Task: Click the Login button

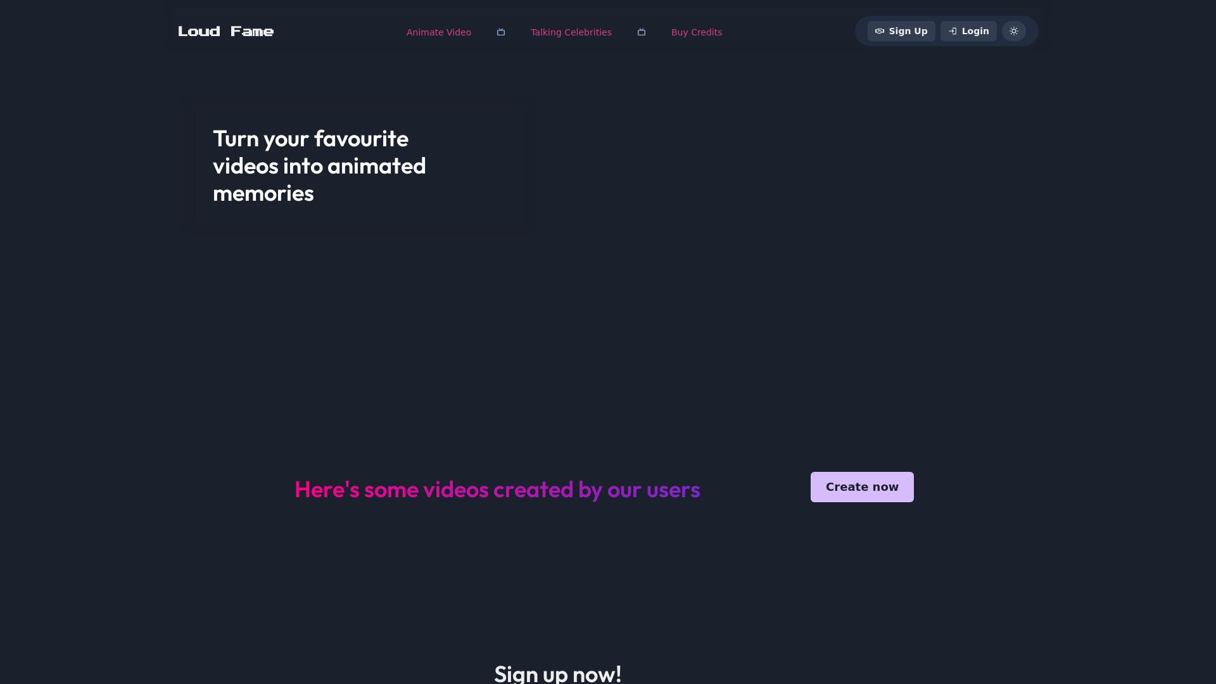Action: pyautogui.click(x=968, y=31)
